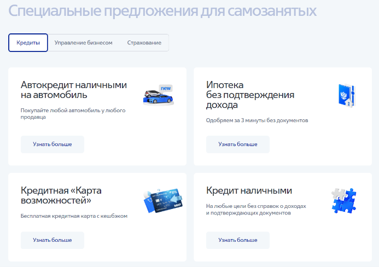Select the Кредиты tab

(x=28, y=43)
